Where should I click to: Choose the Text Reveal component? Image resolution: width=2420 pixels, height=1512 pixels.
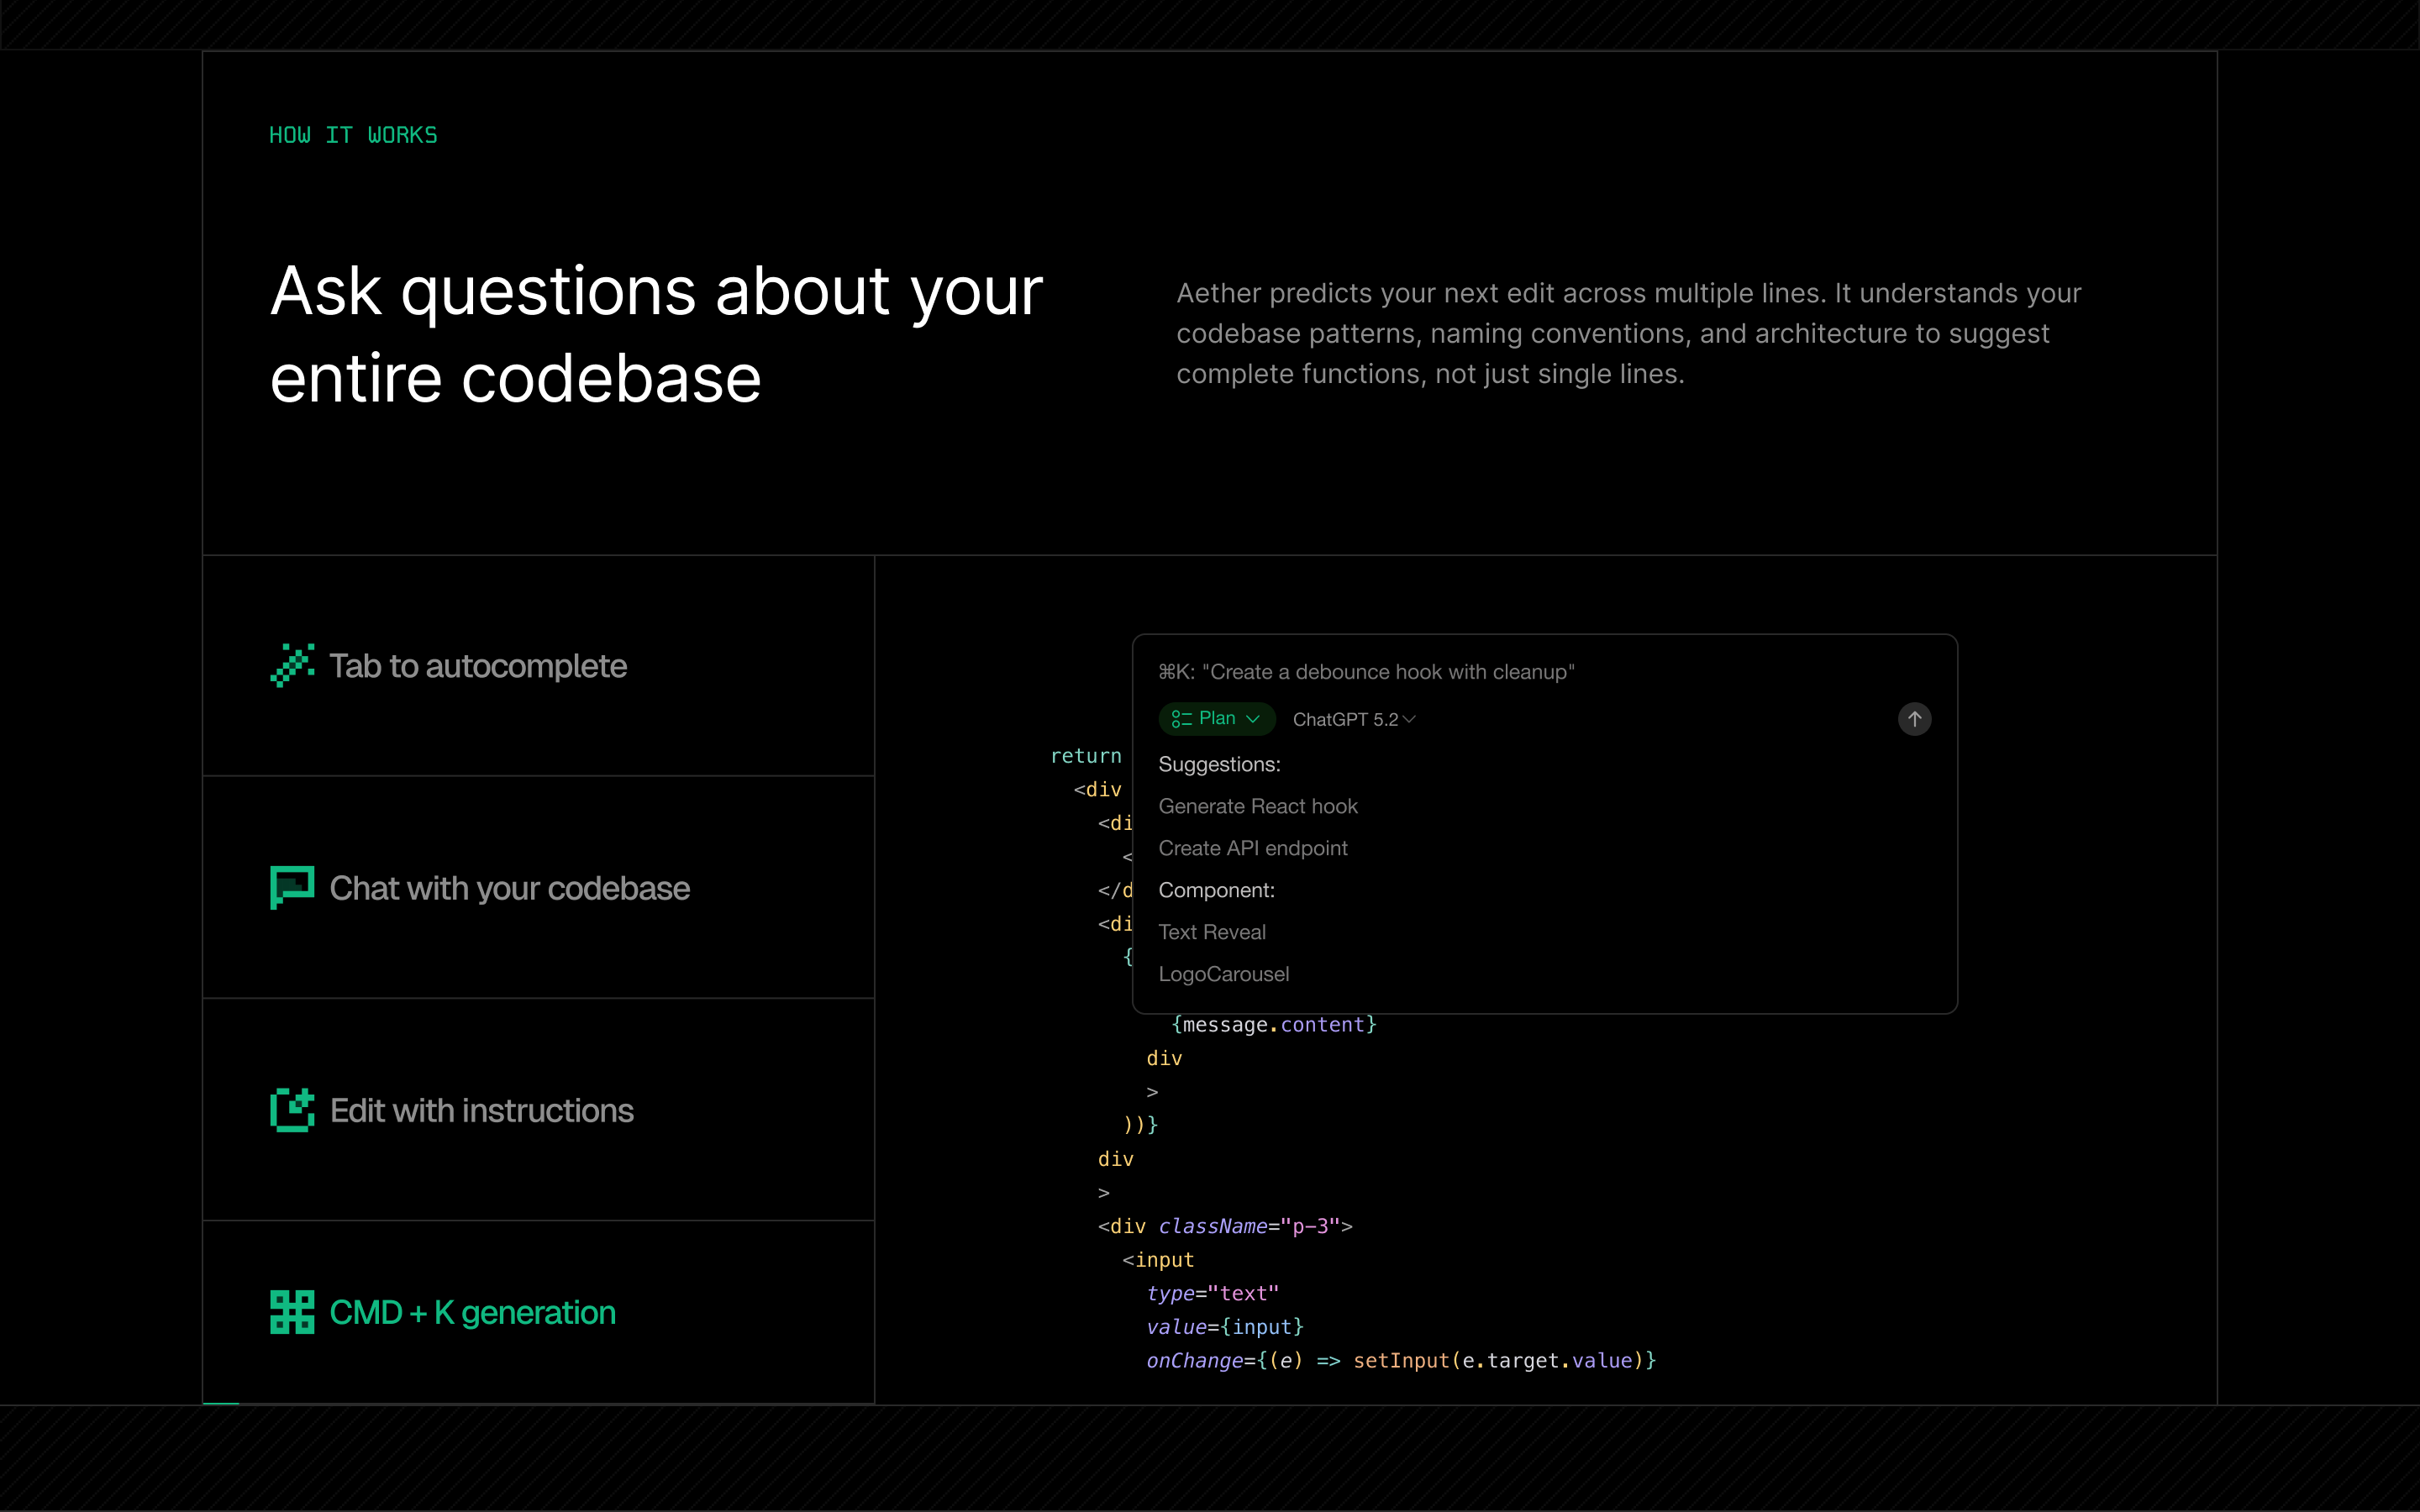pos(1211,932)
